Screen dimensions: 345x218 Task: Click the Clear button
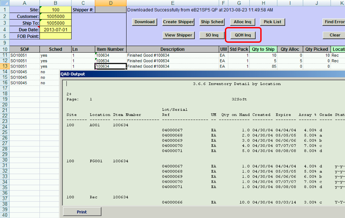pos(335,35)
